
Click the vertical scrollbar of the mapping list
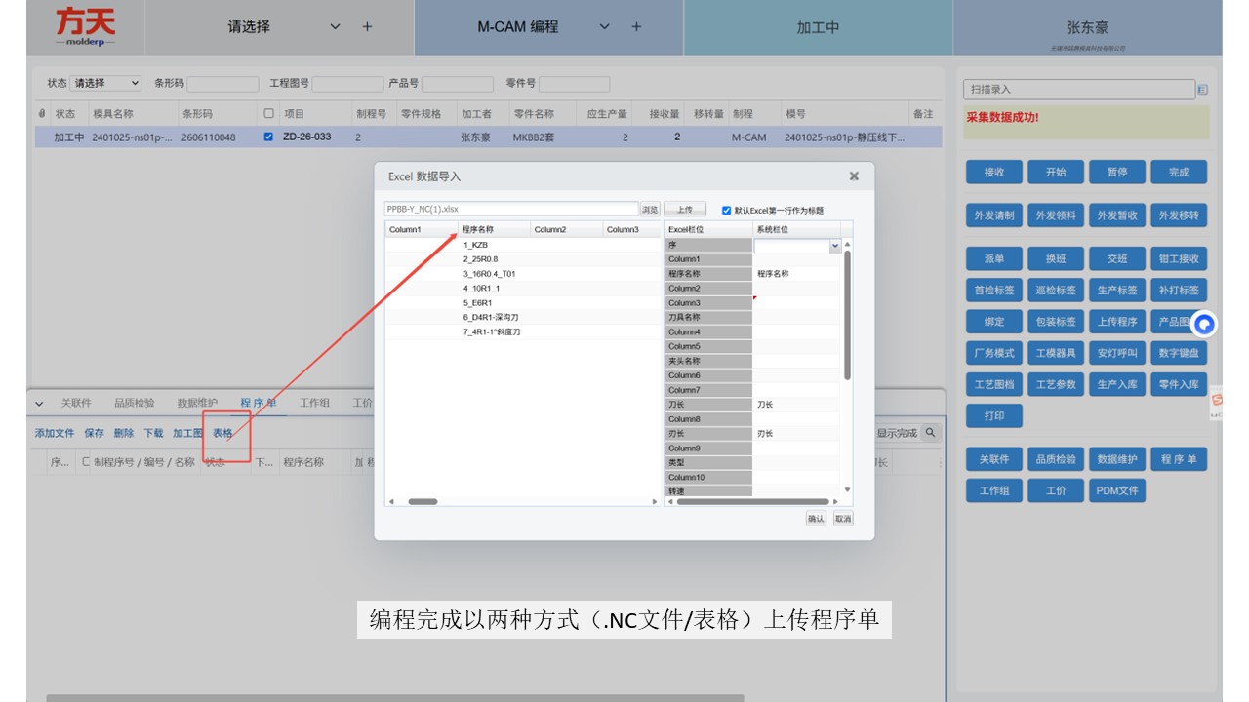pyautogui.click(x=847, y=314)
